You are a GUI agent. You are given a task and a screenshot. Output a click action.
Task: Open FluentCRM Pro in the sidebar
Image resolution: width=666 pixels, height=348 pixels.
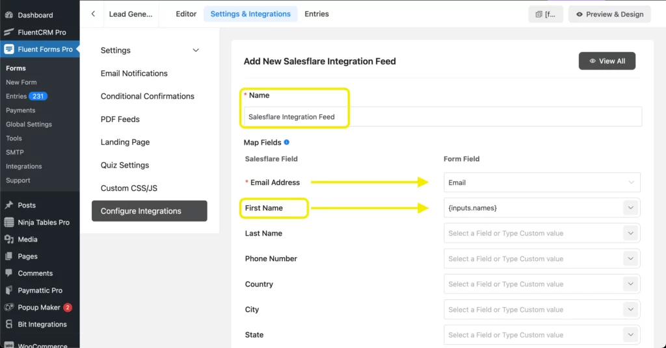point(42,32)
